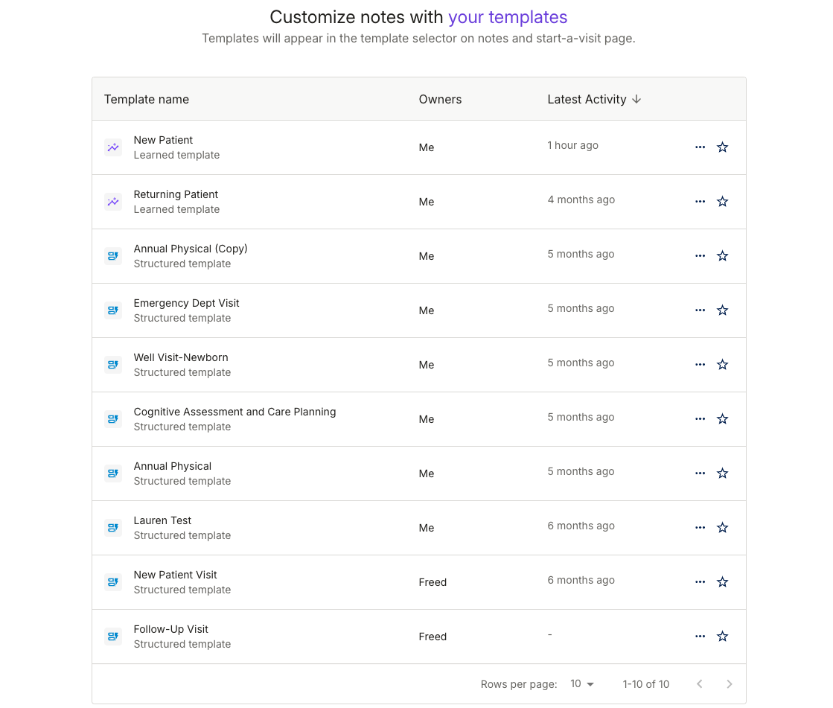The height and width of the screenshot is (708, 833).
Task: Click the Cognitive Assessment structured template icon
Action: [x=113, y=419]
